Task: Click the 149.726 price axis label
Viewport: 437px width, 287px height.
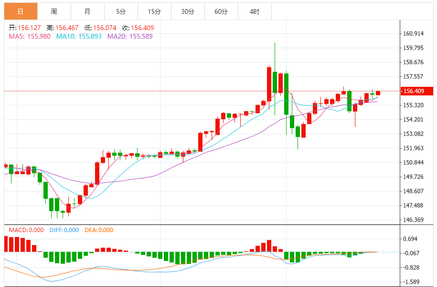Action: click(413, 177)
